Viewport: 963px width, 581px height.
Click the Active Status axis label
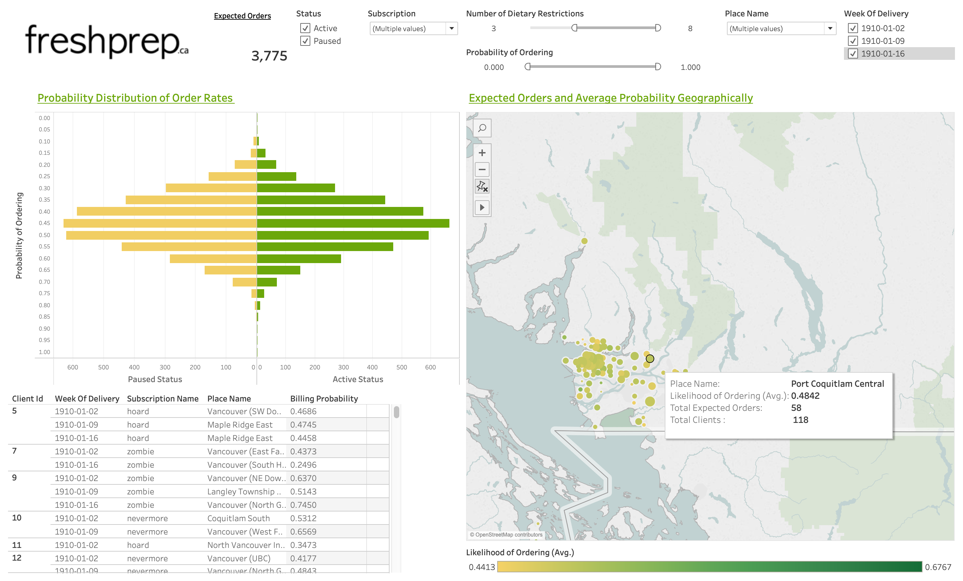(x=357, y=379)
